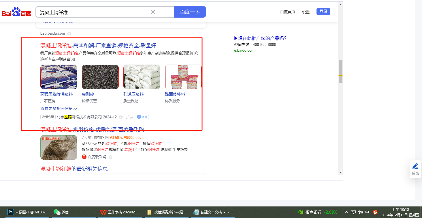Open Photoshop from the taskbar
This screenshot has width=422, height=218.
pos(28,212)
